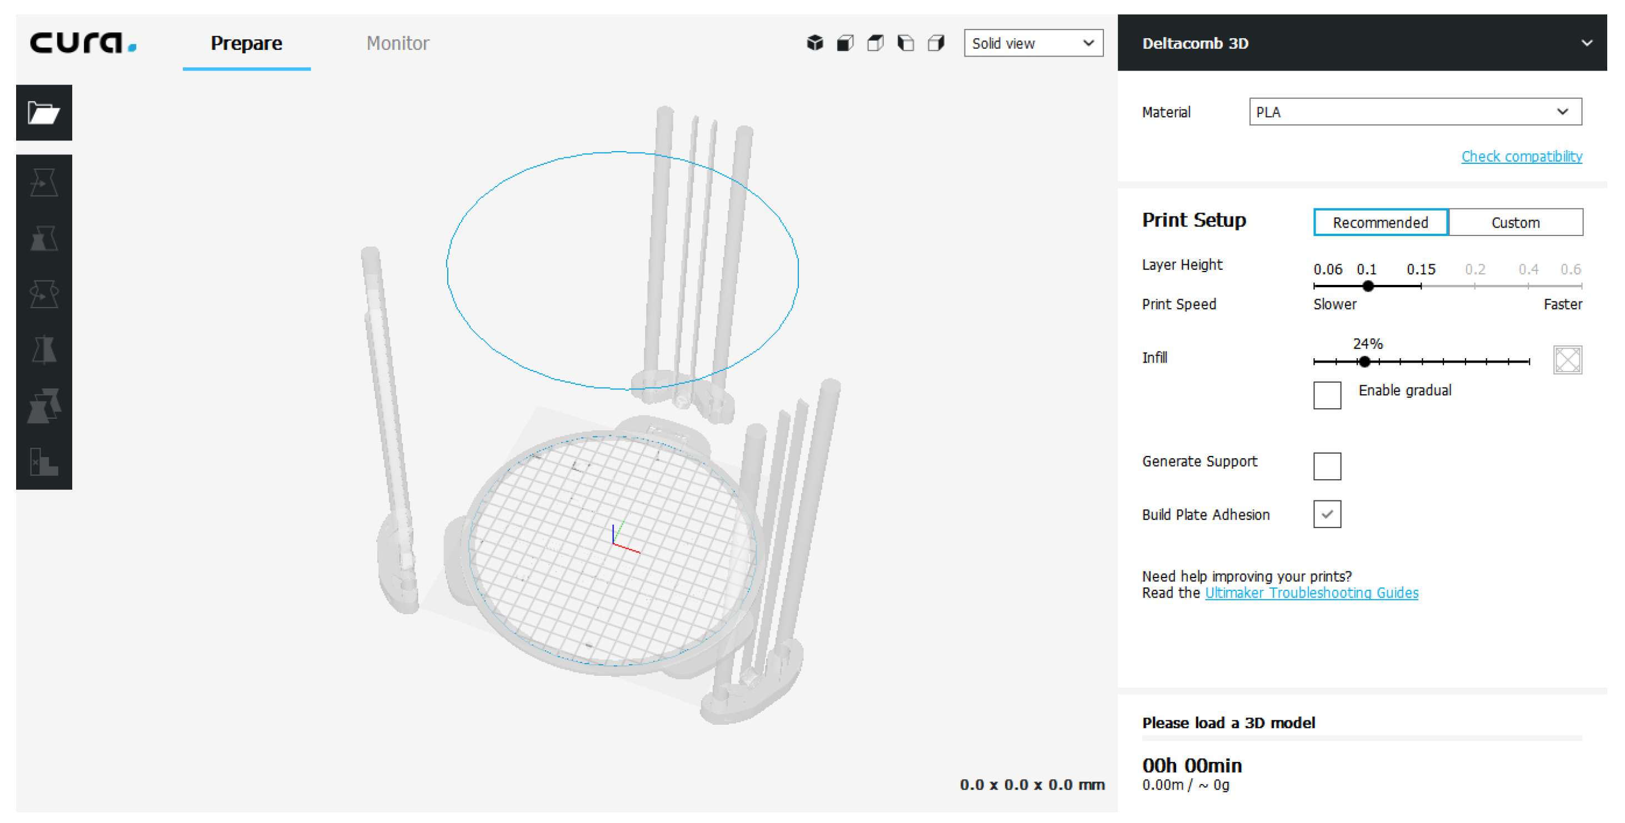Open file using the folder icon

pyautogui.click(x=43, y=113)
